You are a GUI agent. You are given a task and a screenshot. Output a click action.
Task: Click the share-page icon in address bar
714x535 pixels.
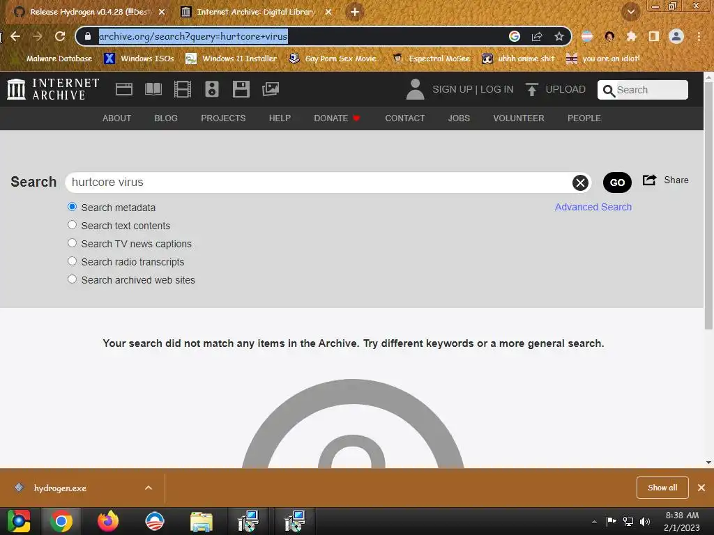[x=537, y=36]
